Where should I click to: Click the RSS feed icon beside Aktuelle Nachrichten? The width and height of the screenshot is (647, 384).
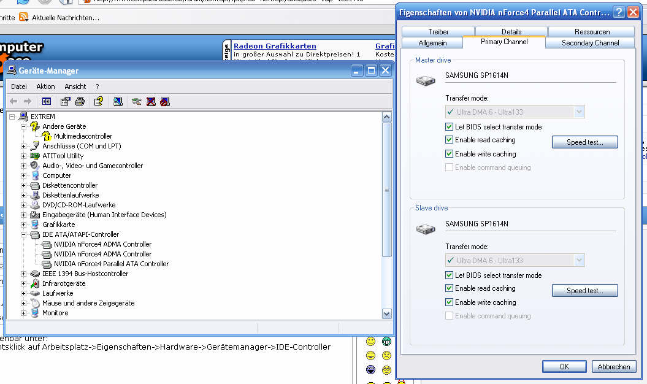point(23,17)
